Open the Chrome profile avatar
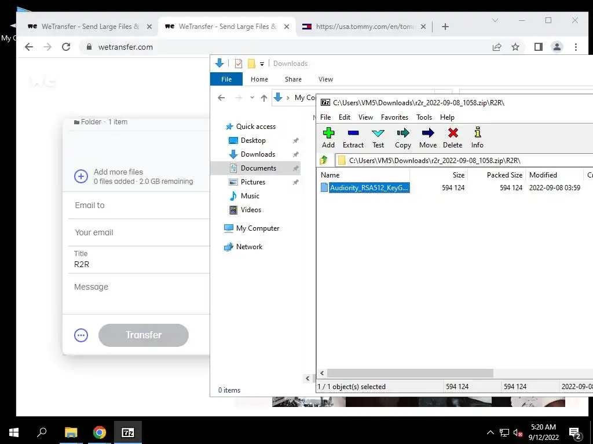The image size is (593, 444). click(x=557, y=47)
